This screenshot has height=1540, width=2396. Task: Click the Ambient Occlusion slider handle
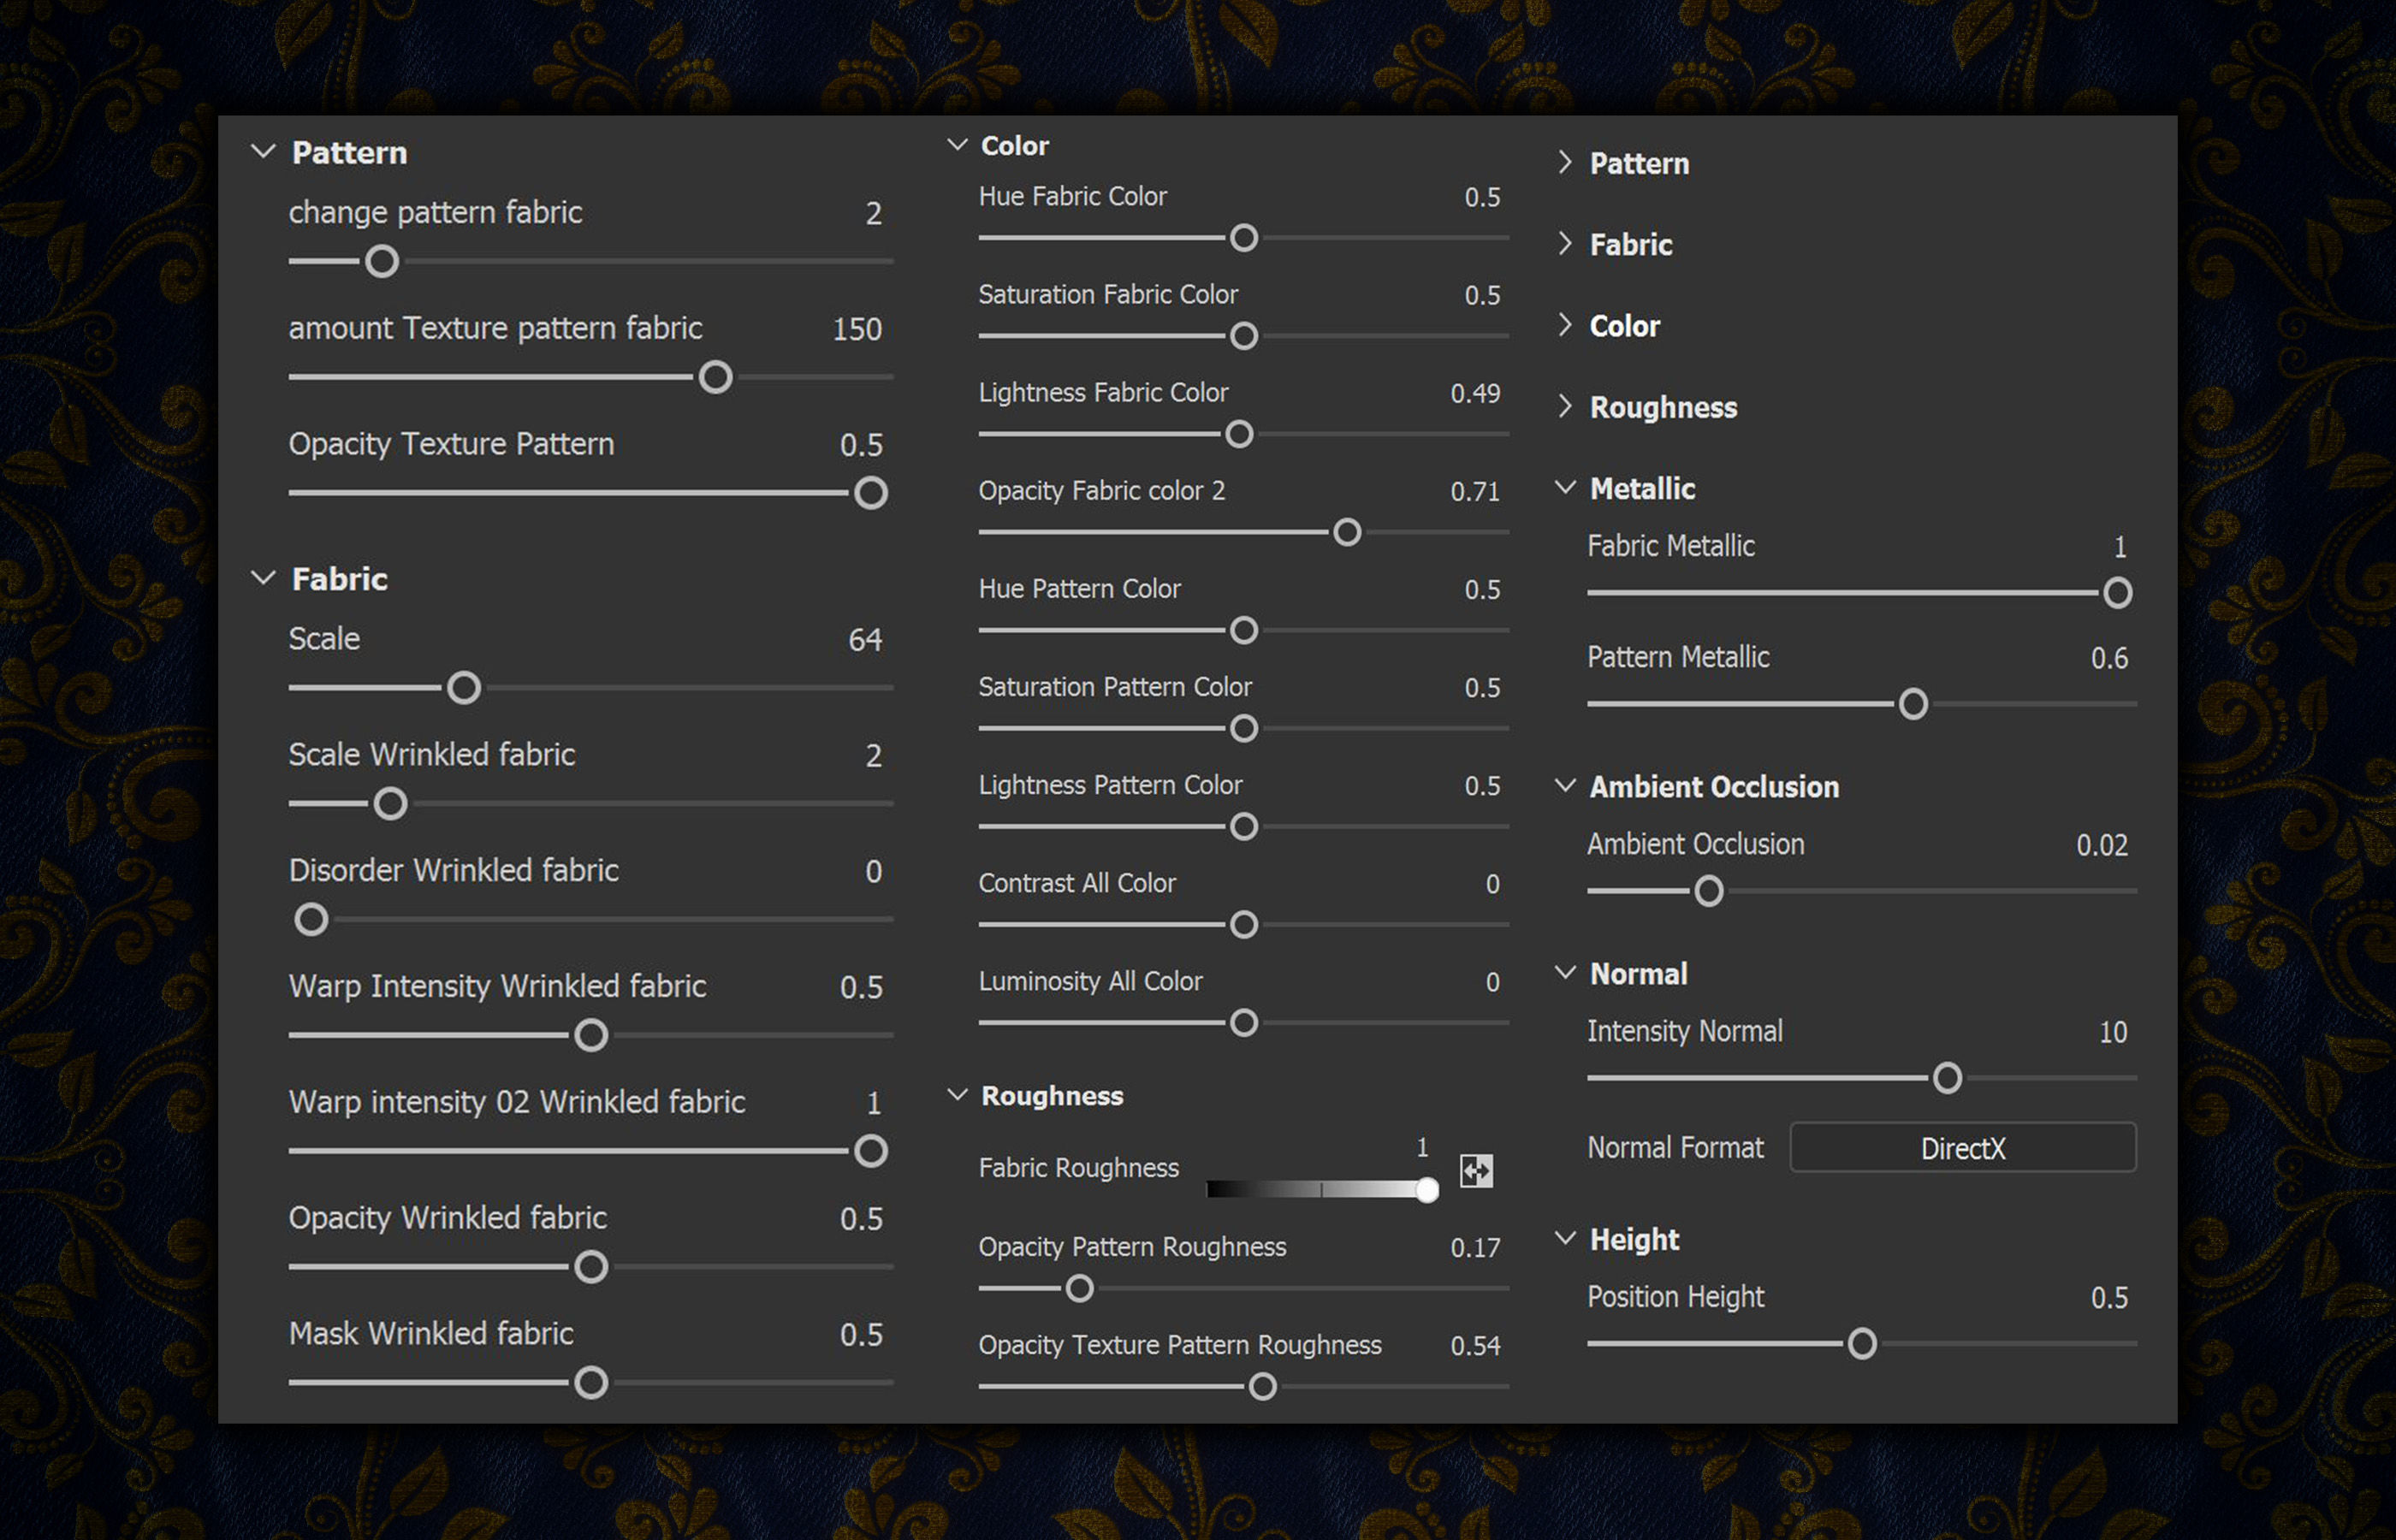(1709, 891)
